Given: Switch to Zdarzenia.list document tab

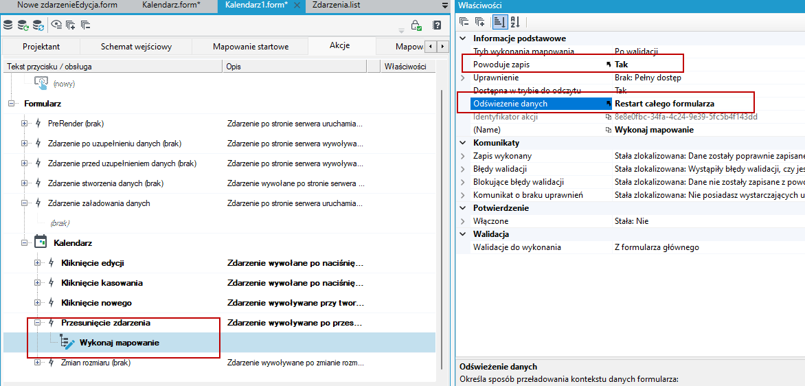Looking at the screenshot, I should pyautogui.click(x=337, y=5).
